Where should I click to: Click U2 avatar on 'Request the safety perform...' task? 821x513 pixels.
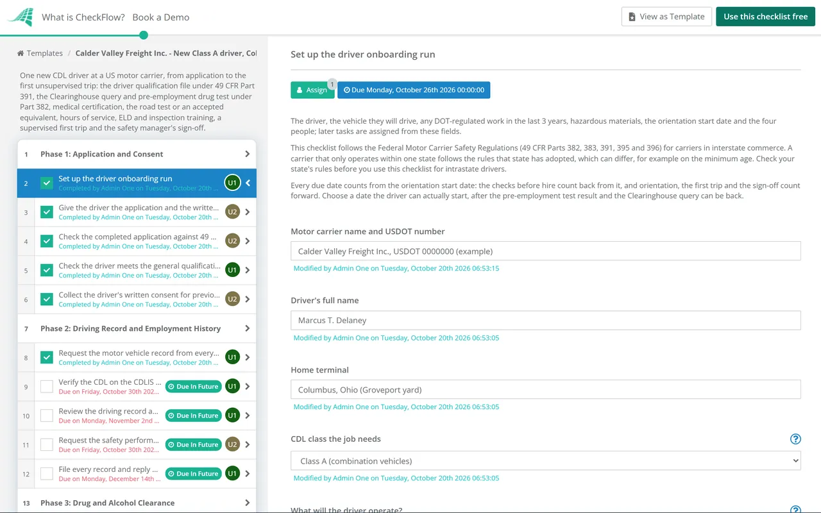232,444
